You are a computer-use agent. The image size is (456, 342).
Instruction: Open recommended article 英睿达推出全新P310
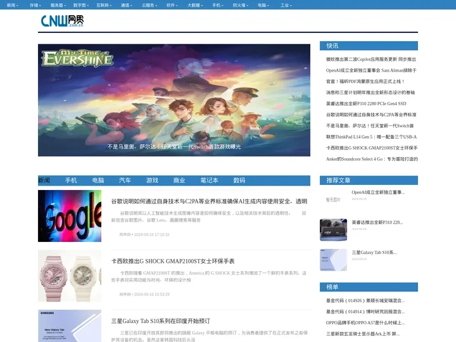pyautogui.click(x=377, y=222)
